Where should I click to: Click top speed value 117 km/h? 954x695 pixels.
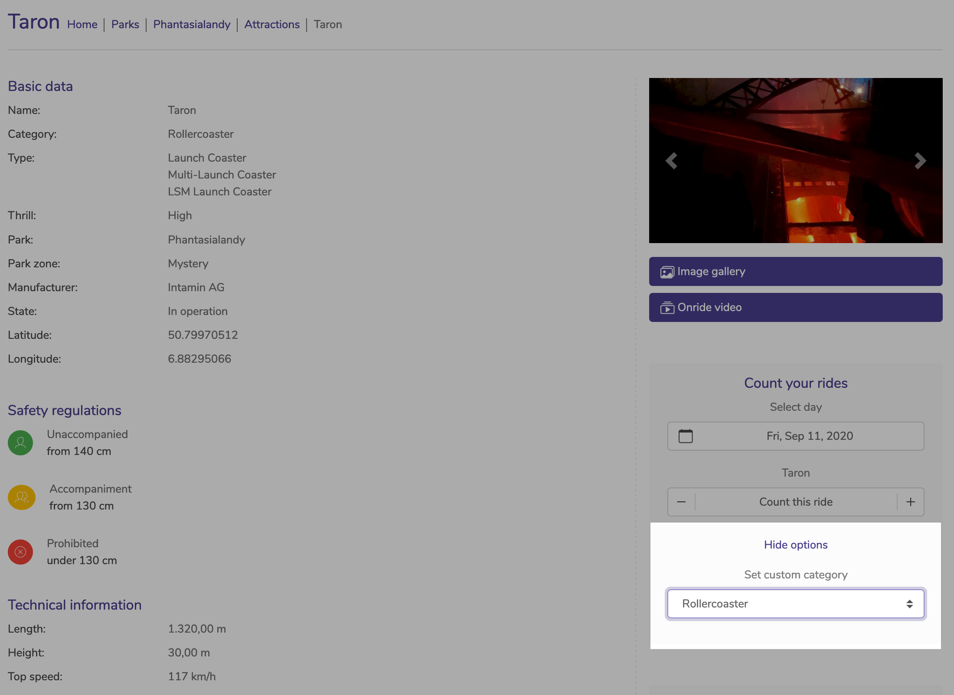[192, 676]
